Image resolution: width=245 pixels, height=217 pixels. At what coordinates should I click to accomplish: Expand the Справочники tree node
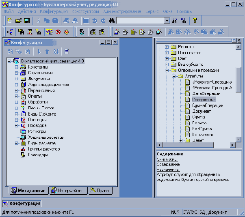pos(17,73)
